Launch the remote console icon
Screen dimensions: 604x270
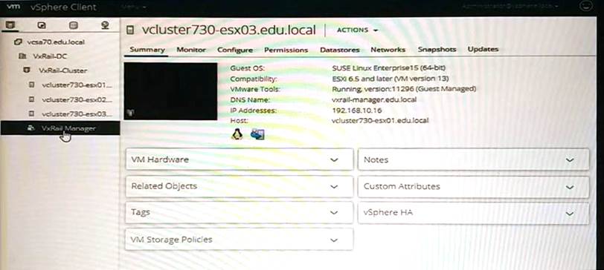coord(257,134)
